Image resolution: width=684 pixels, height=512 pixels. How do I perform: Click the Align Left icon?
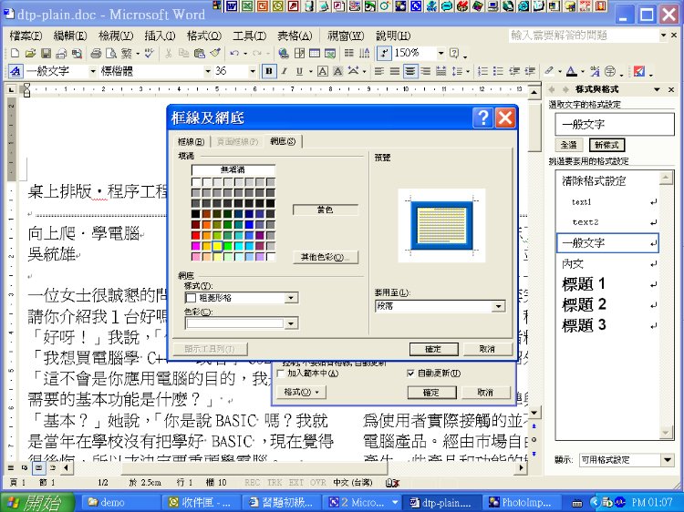(x=379, y=71)
